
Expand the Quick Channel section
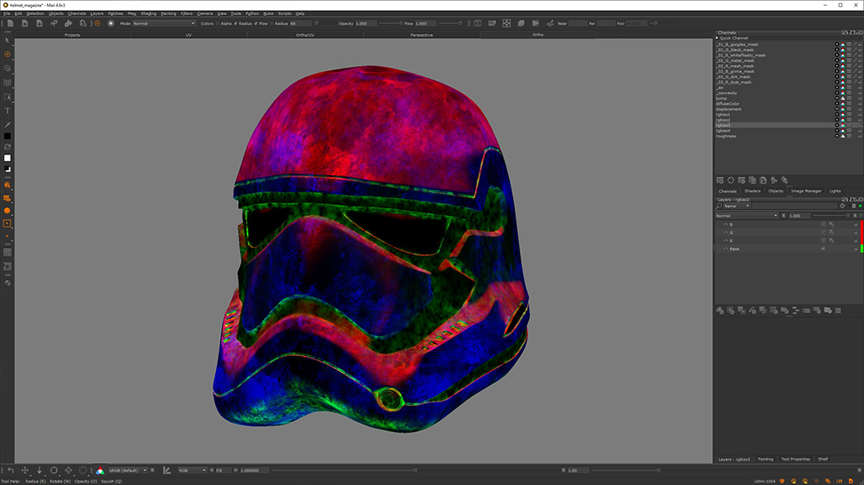(717, 38)
